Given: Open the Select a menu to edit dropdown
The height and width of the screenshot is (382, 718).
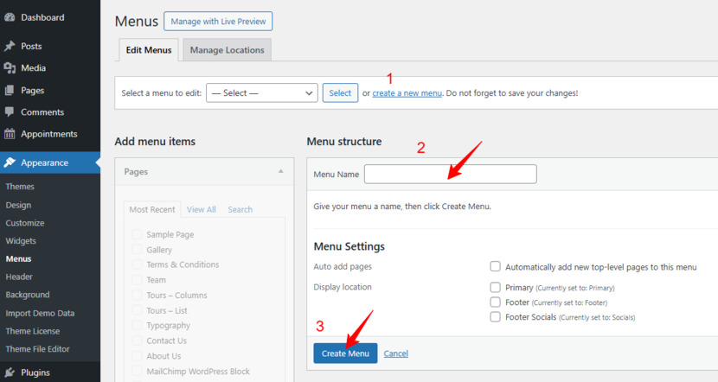Looking at the screenshot, I should [262, 92].
